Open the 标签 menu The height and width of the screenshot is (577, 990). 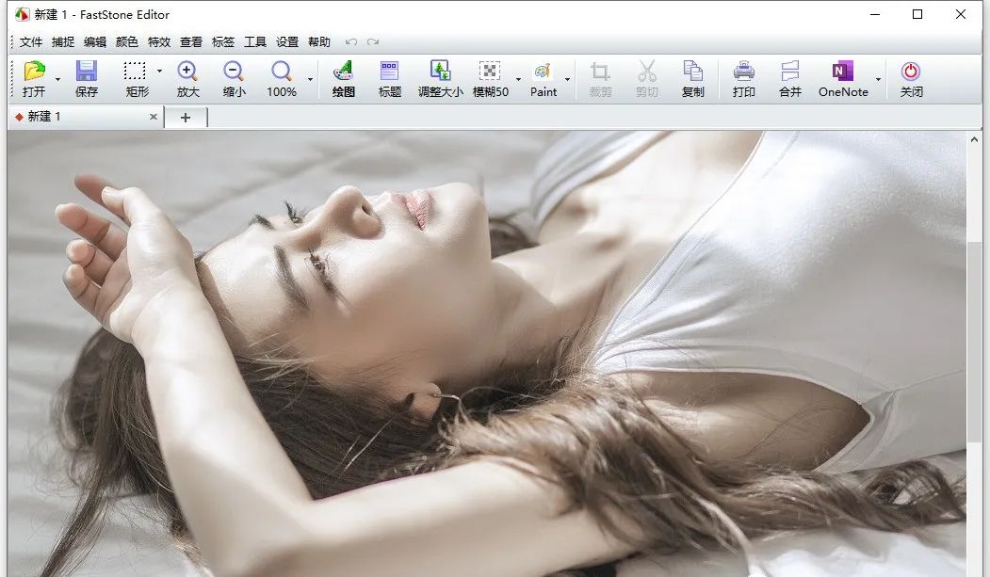(223, 41)
